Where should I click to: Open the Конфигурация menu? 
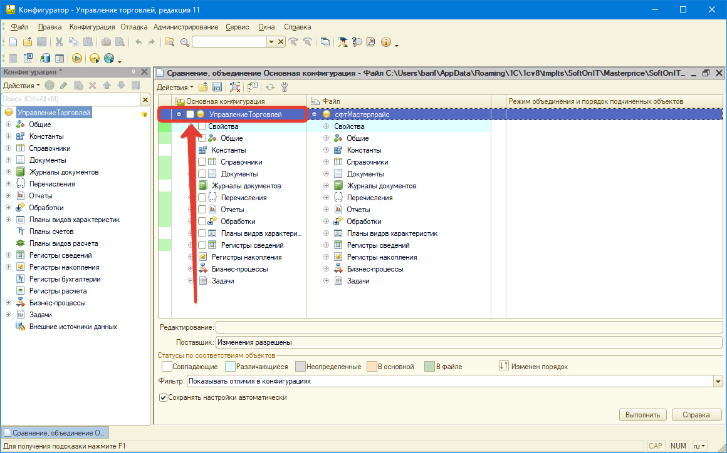[92, 27]
